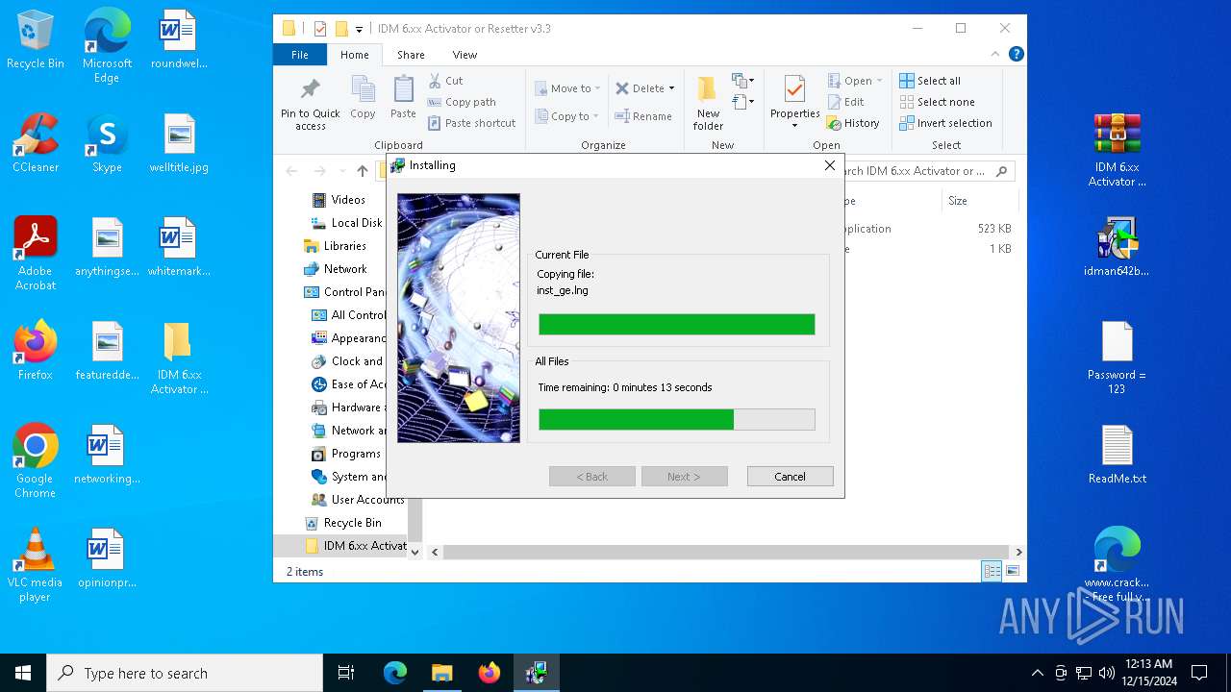
Task: Open ReadMe.txt desktop file
Action: pyautogui.click(x=1117, y=455)
